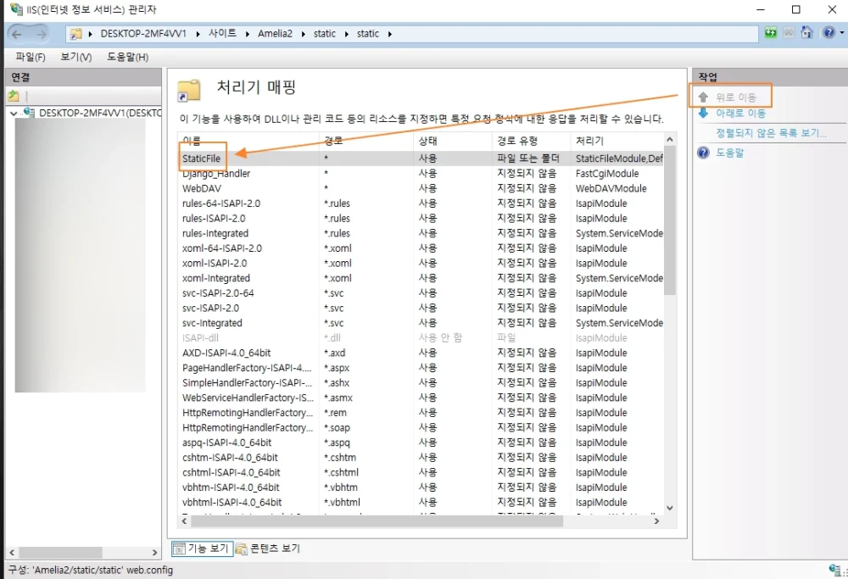Click the 위로 이동 action link
This screenshot has height=579, width=848.
(x=736, y=97)
